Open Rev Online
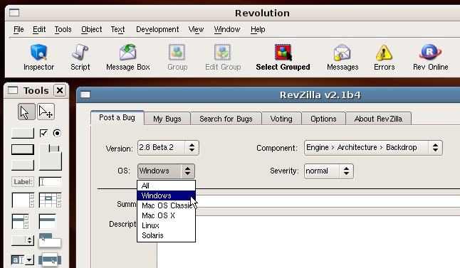This screenshot has width=460, height=268. click(x=430, y=58)
